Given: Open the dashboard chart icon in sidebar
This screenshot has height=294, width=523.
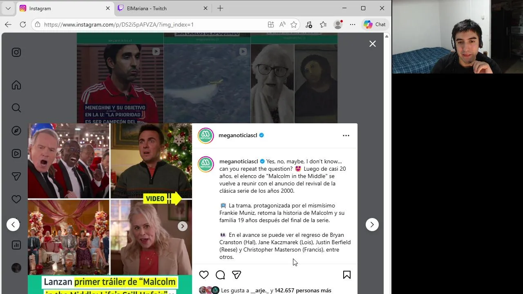Looking at the screenshot, I should [x=16, y=245].
